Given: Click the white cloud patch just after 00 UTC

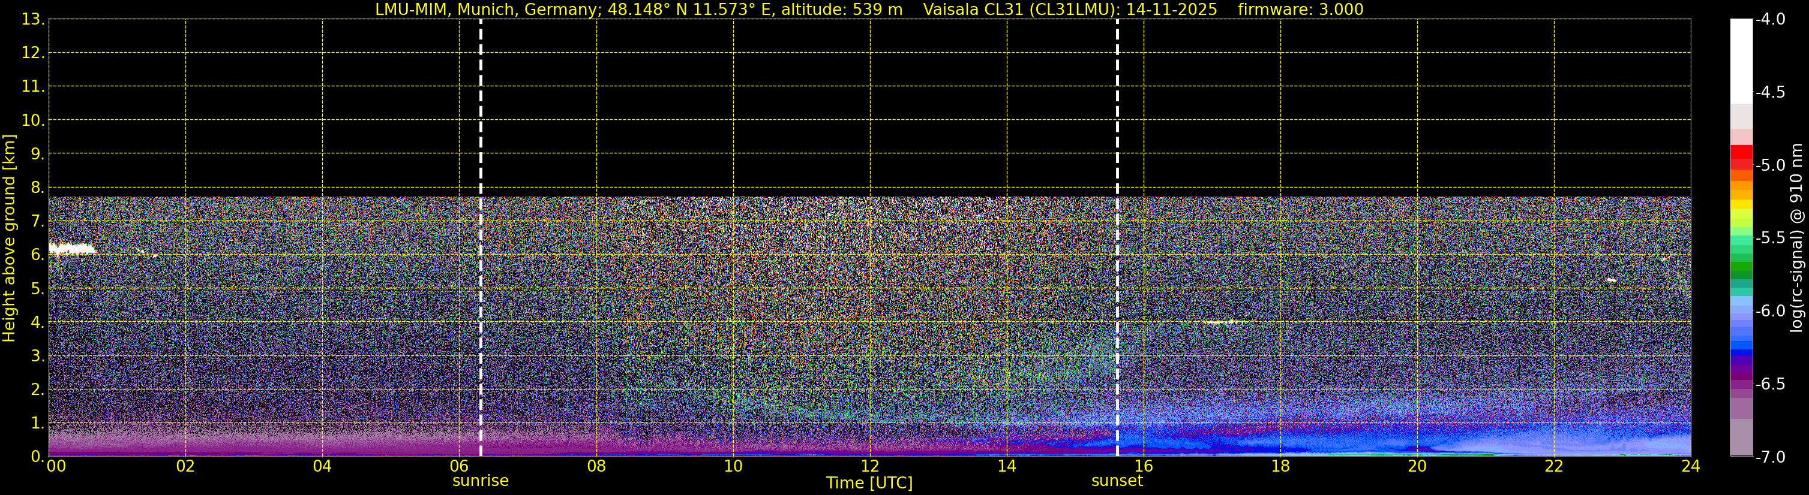Looking at the screenshot, I should (71, 248).
